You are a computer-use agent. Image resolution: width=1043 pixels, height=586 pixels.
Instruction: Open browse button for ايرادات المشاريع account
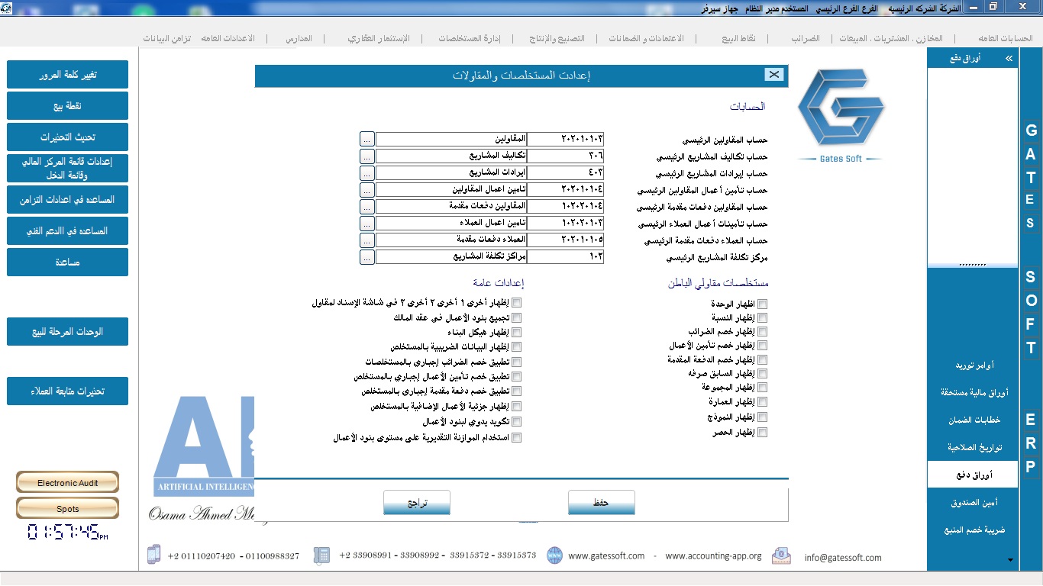(x=367, y=172)
